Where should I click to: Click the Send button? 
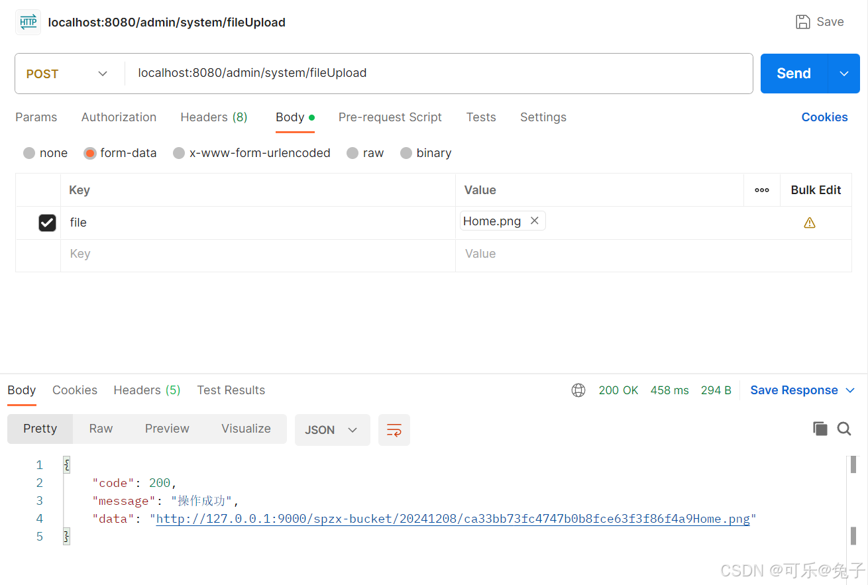[x=793, y=74]
